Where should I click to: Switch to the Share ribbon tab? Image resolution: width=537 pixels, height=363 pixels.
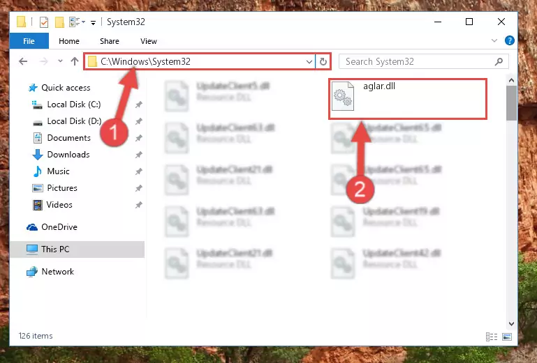(110, 41)
